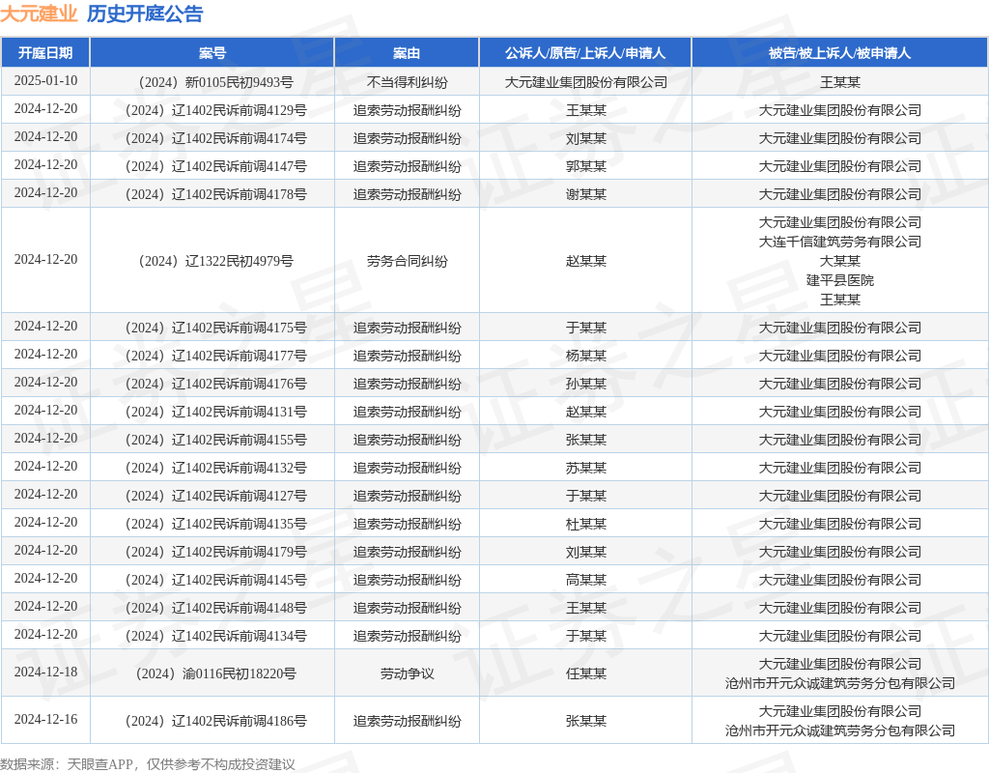
Task: Click case number 辽1402民诉前调4177号
Action: (215, 356)
